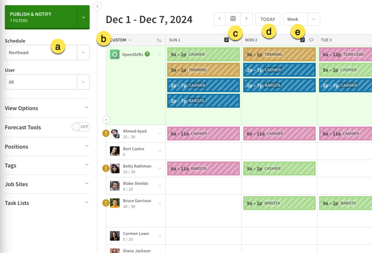Go back a week with the left arrow
This screenshot has width=372, height=253.
coord(220,19)
